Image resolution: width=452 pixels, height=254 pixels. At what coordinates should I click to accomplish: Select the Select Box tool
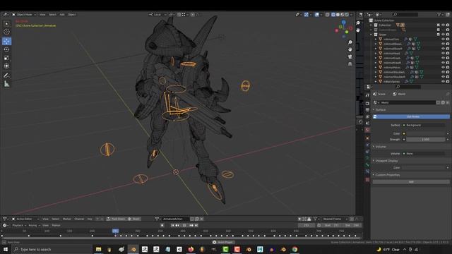[6, 23]
